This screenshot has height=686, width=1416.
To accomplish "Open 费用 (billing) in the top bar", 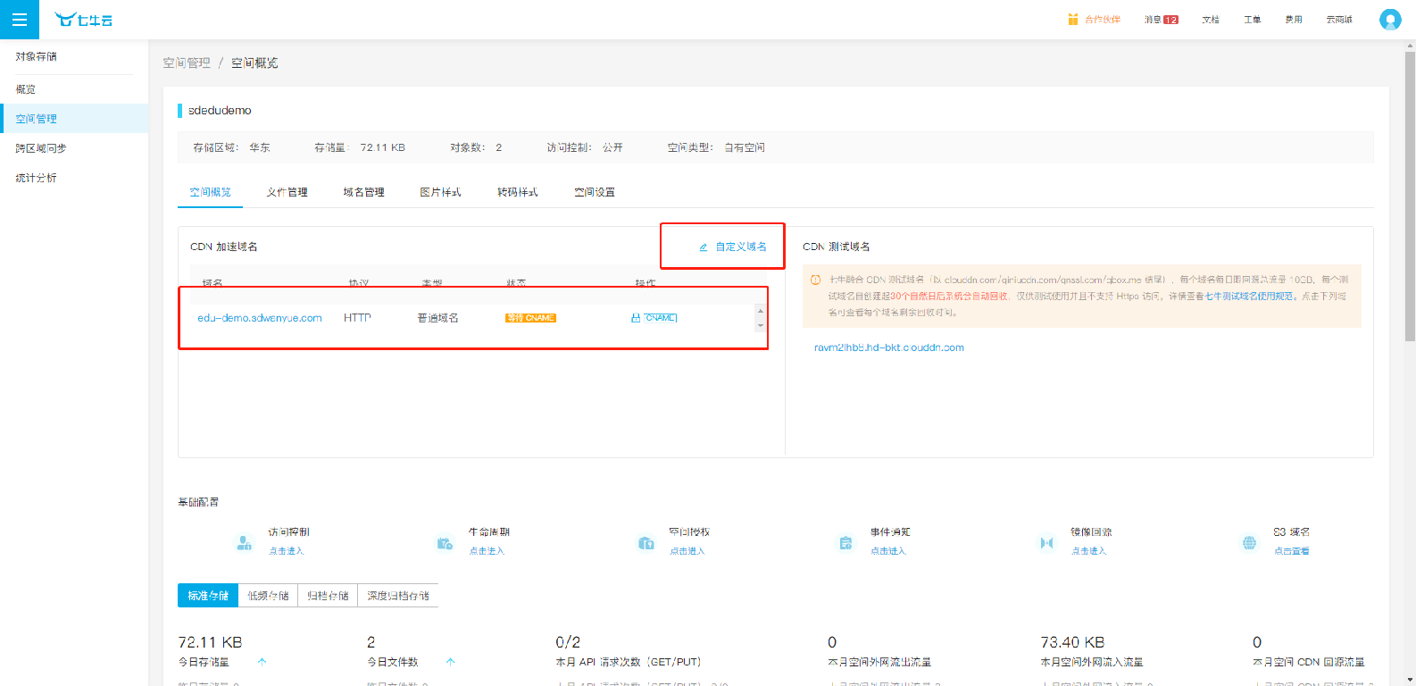I will pyautogui.click(x=1294, y=20).
